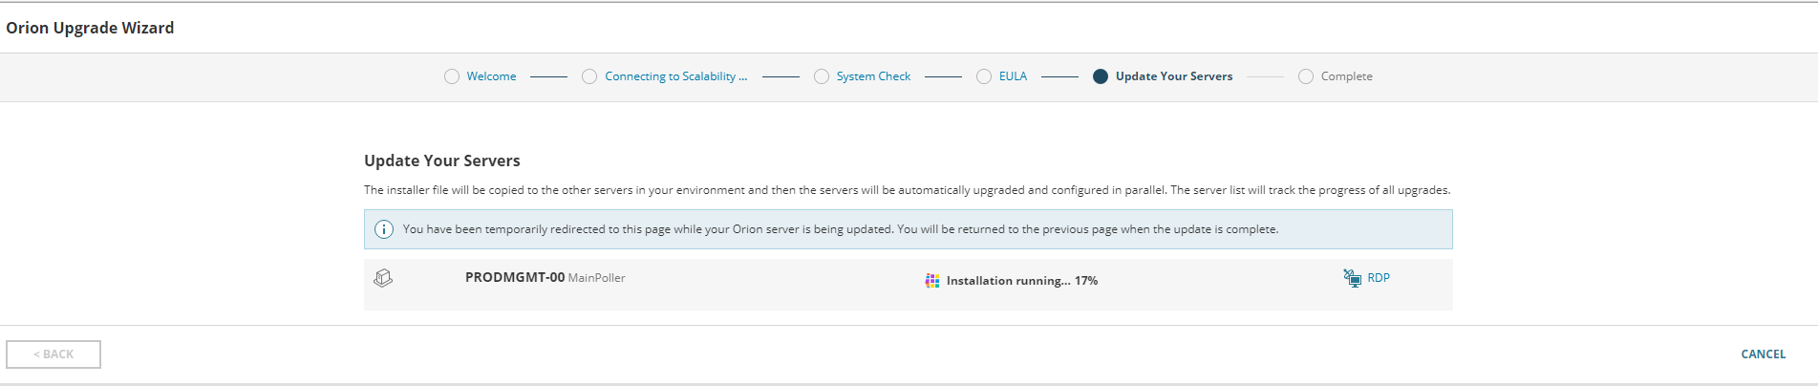Go to the Welcome wizard step label
Viewport: 1818px width, 386px height.
pyautogui.click(x=491, y=76)
